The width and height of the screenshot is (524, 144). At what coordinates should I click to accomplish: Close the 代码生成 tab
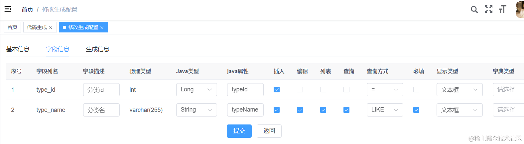(51, 28)
